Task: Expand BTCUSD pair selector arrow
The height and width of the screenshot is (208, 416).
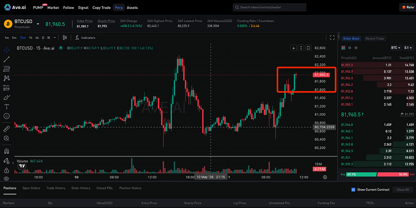Action: (x=38, y=24)
